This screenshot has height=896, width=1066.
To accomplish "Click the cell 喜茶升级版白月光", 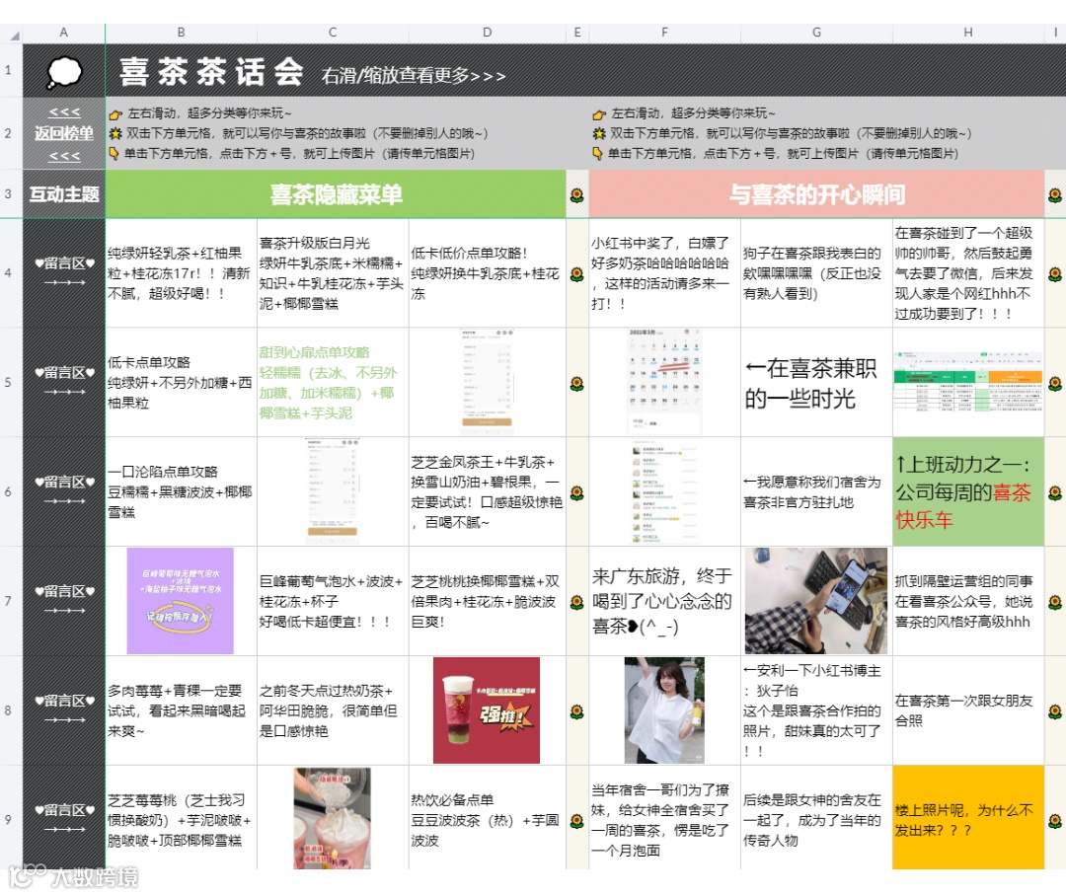I will [x=333, y=273].
